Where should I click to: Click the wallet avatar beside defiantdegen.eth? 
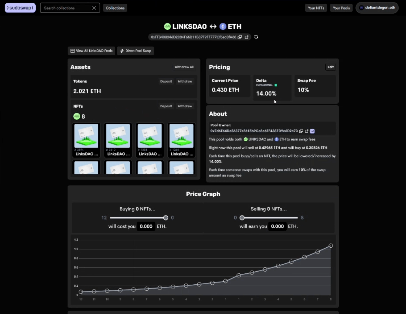point(361,8)
